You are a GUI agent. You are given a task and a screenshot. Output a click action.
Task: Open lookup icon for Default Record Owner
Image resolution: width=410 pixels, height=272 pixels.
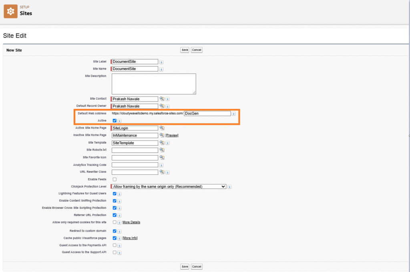pos(162,106)
